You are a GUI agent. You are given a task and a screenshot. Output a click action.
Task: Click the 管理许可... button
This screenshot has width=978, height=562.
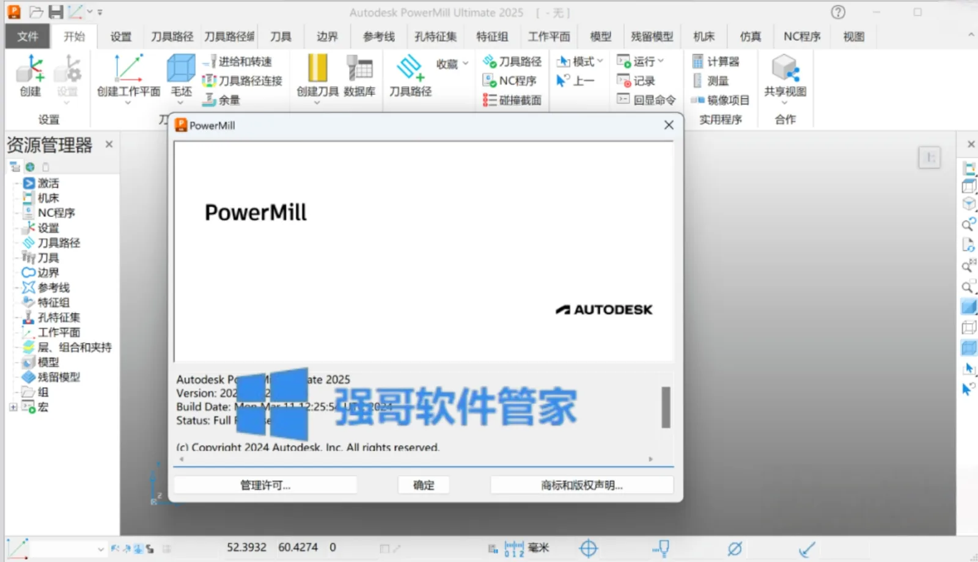pos(265,485)
